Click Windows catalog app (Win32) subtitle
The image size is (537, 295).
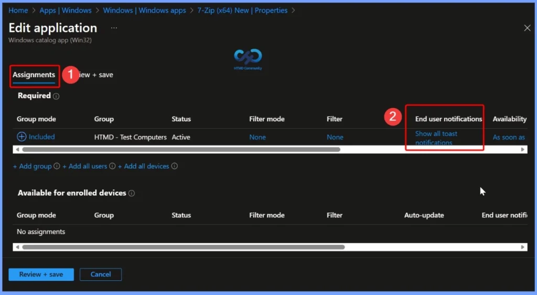click(50, 40)
